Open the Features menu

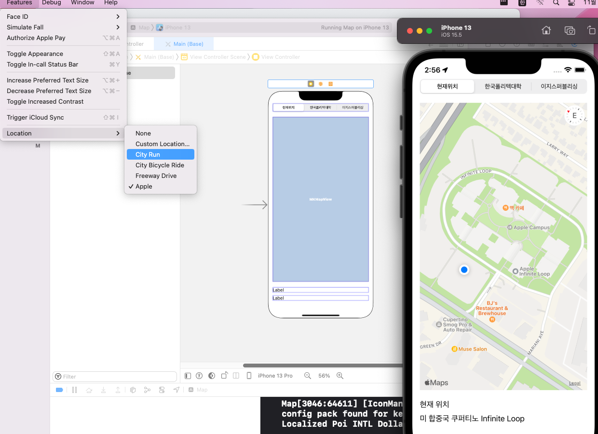19,3
